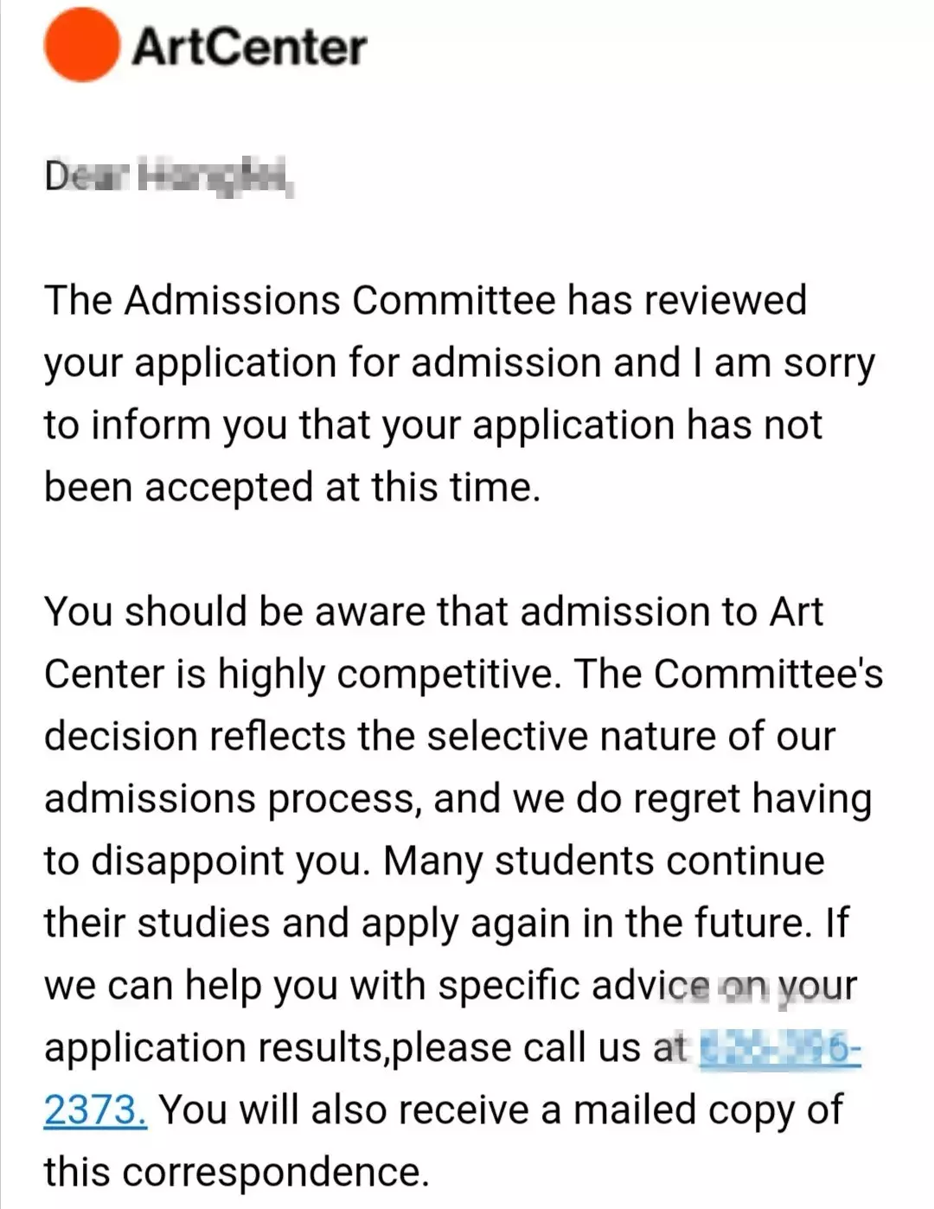
Task: Click the ArtCenter wordmark text
Action: pyautogui.click(x=250, y=47)
